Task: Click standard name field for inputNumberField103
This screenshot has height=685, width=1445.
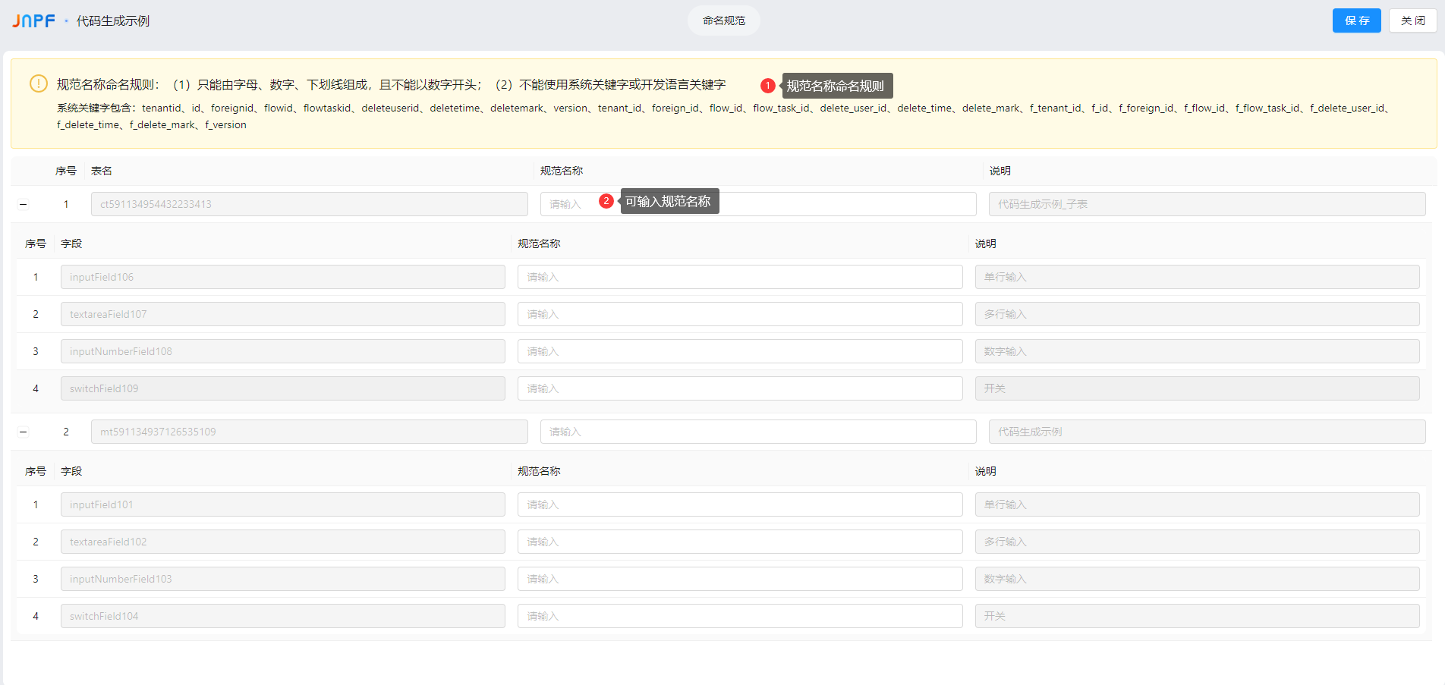Action: tap(739, 579)
